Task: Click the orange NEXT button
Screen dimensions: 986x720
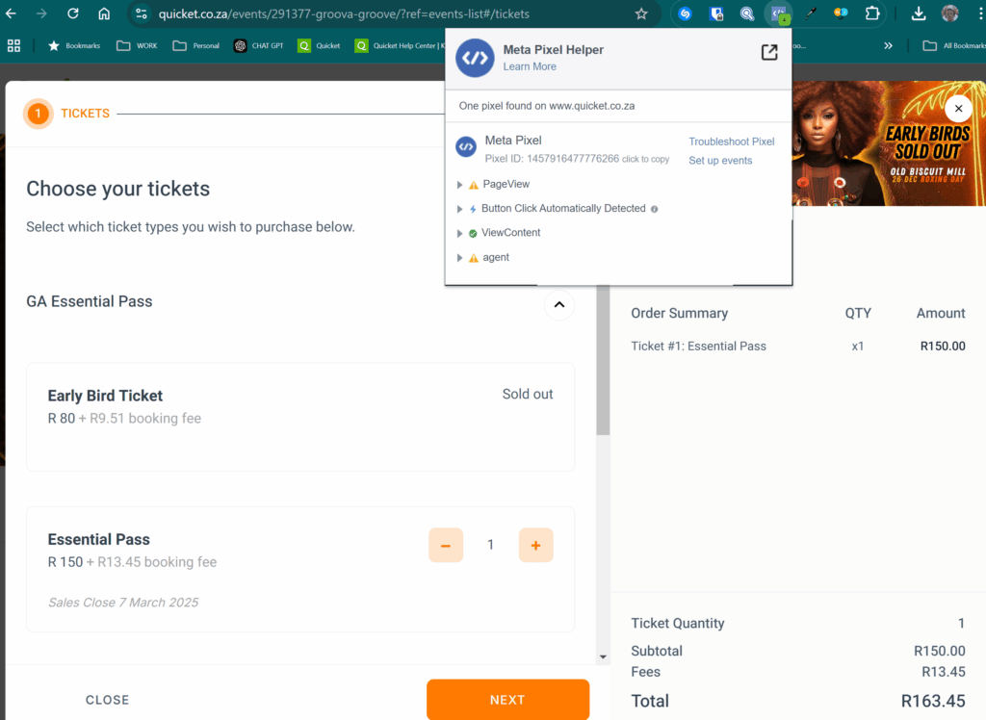Action: click(x=508, y=700)
